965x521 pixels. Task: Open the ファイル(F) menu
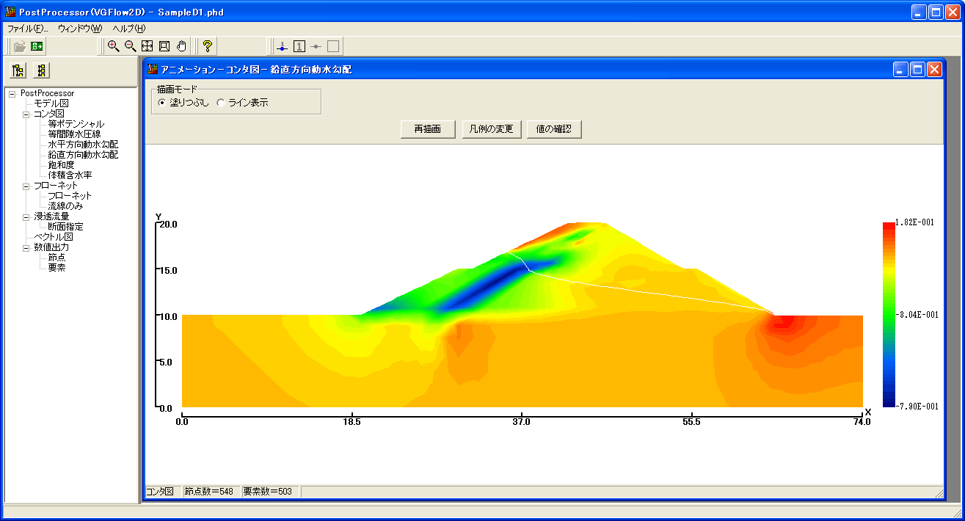click(x=27, y=29)
